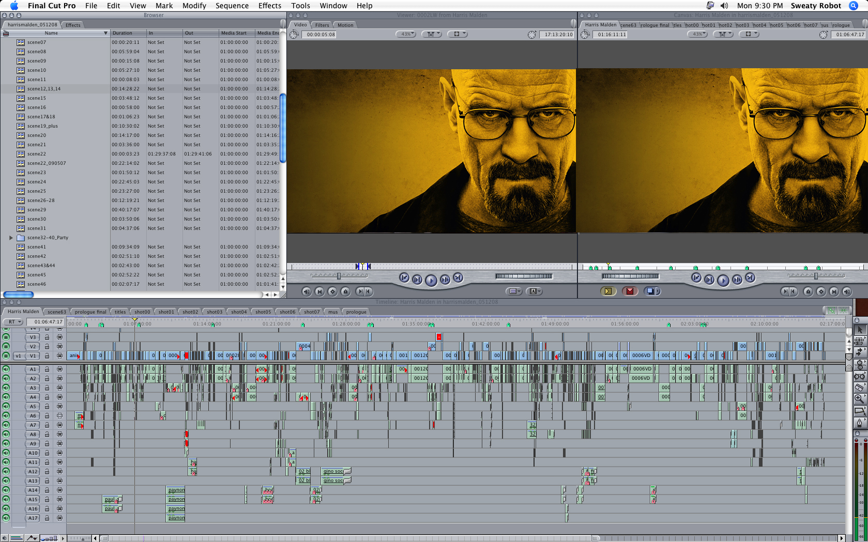Select the Slip Item tool in tool palette

(860, 376)
